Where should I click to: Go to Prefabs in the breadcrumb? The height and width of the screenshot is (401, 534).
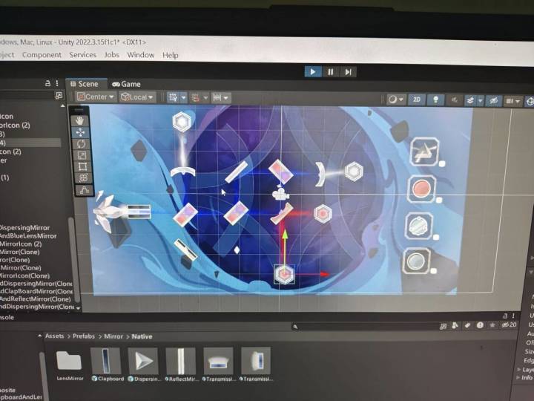click(84, 336)
